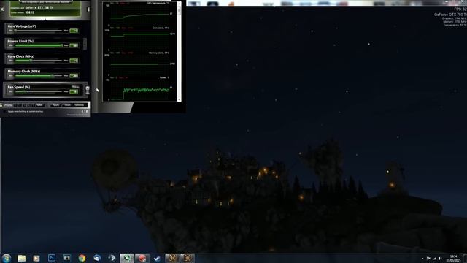This screenshot has width=467, height=263.
Task: Click the Core Clock value box
Action: point(74,61)
